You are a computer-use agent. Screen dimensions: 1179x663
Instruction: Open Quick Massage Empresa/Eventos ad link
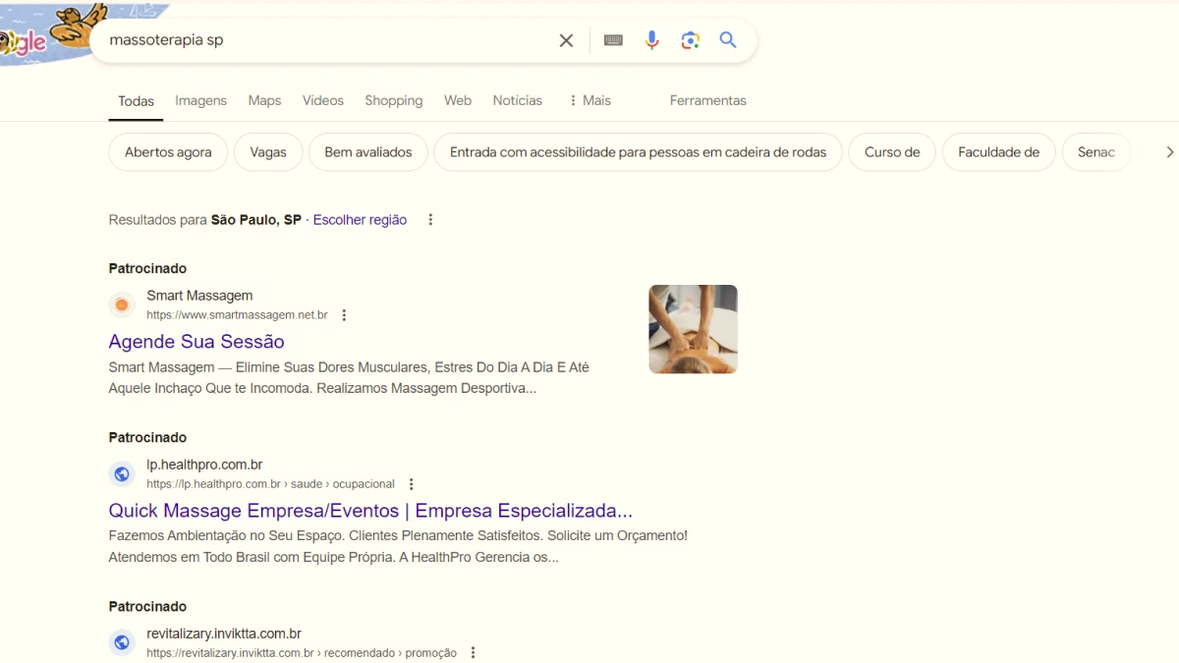(x=370, y=511)
